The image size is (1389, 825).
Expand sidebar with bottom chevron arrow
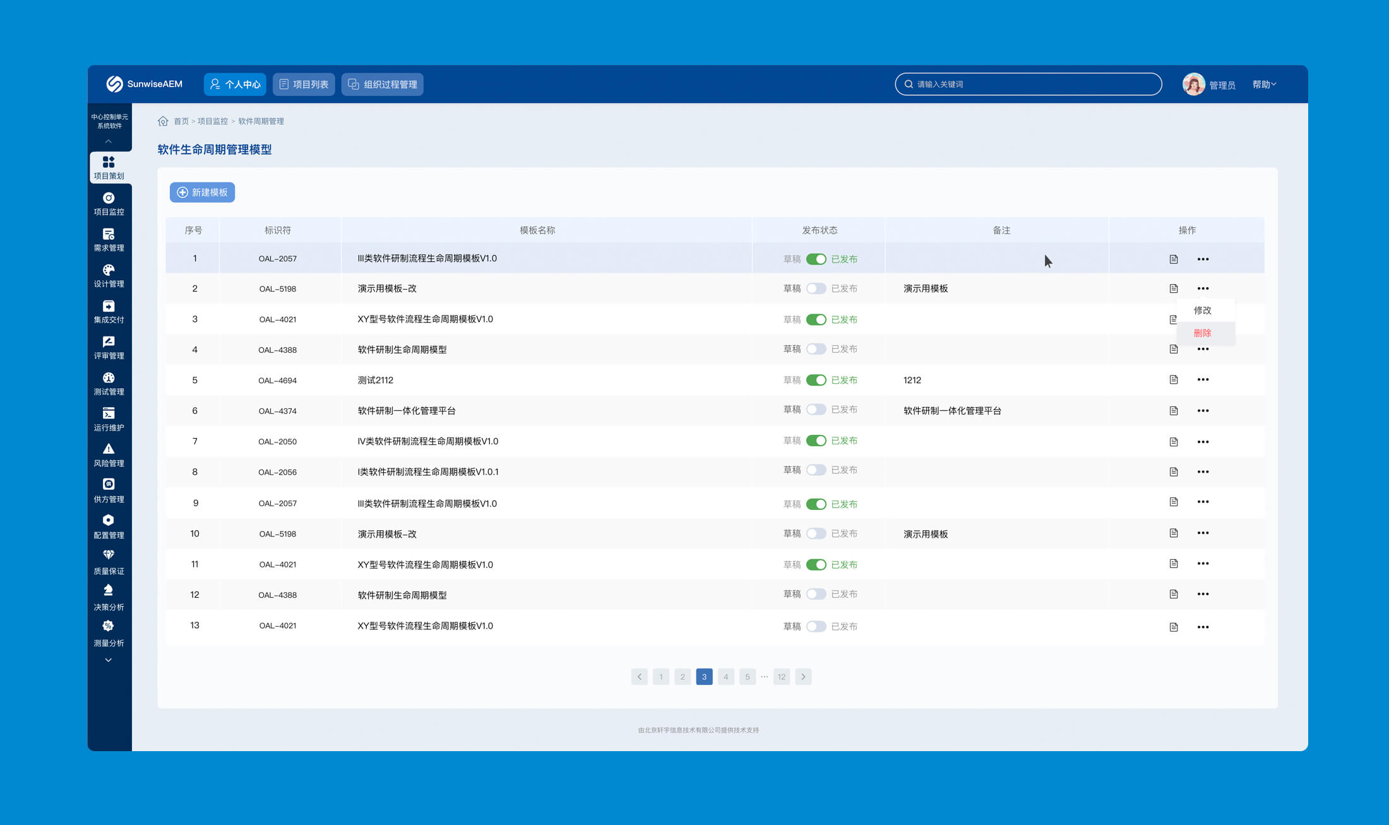point(109,660)
